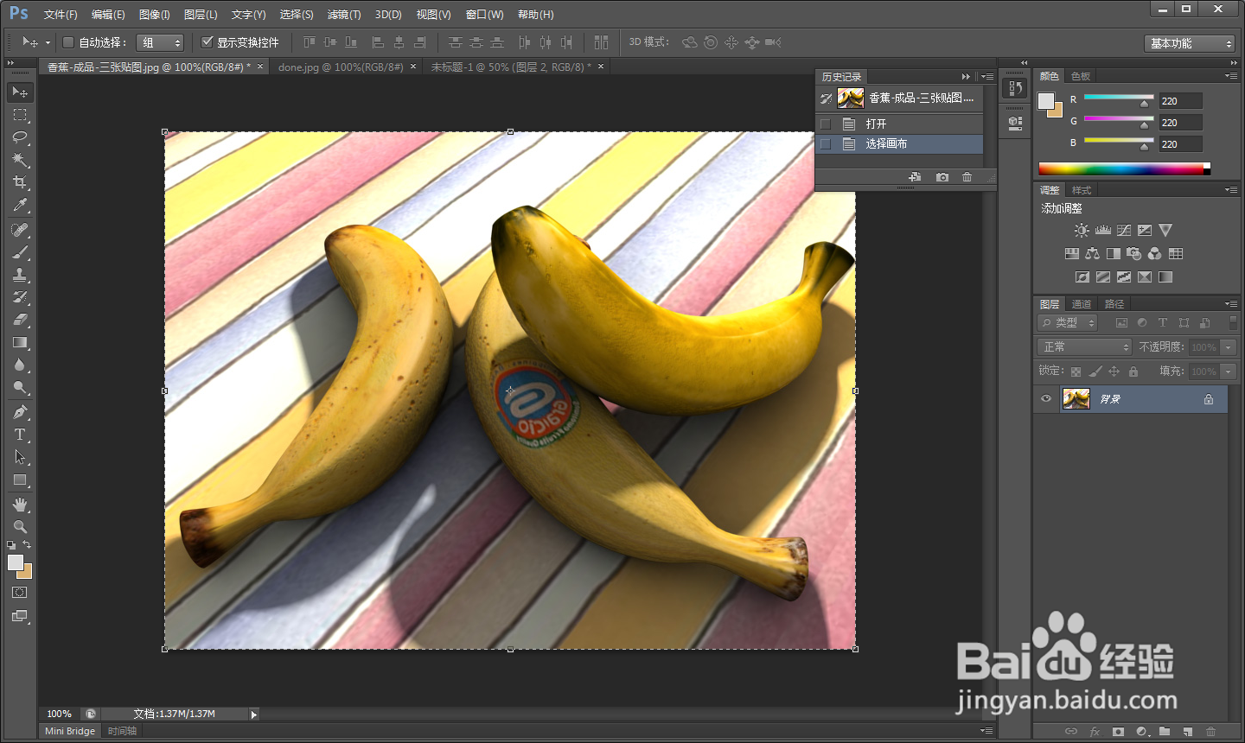Toggle lock image pixels brush icon
The width and height of the screenshot is (1245, 743).
coord(1095,371)
